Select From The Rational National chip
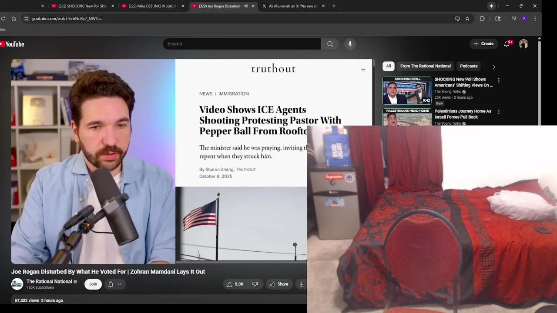Viewport: 557px width, 313px height. coord(425,66)
